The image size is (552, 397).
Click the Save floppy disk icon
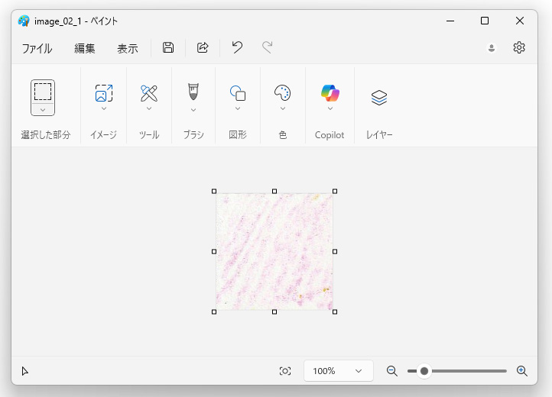[x=168, y=47]
